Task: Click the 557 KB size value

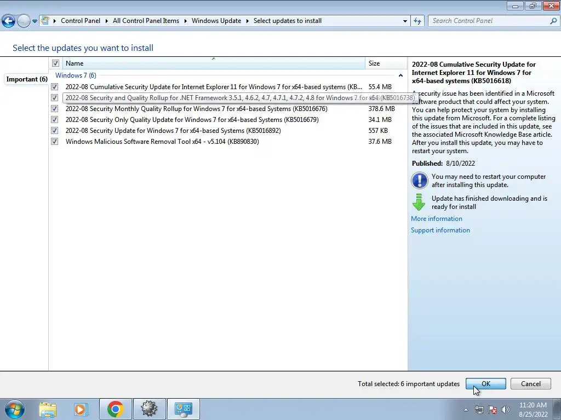Action: 378,130
